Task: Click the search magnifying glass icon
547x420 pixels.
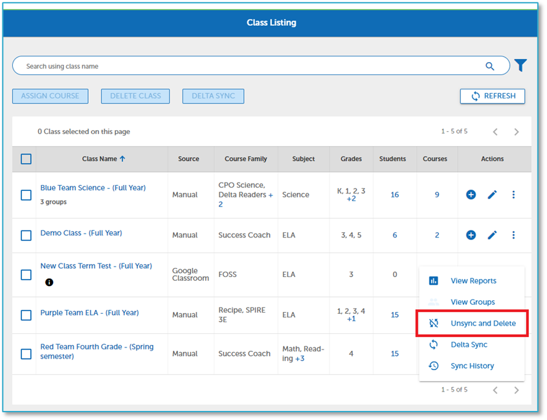Action: 490,65
